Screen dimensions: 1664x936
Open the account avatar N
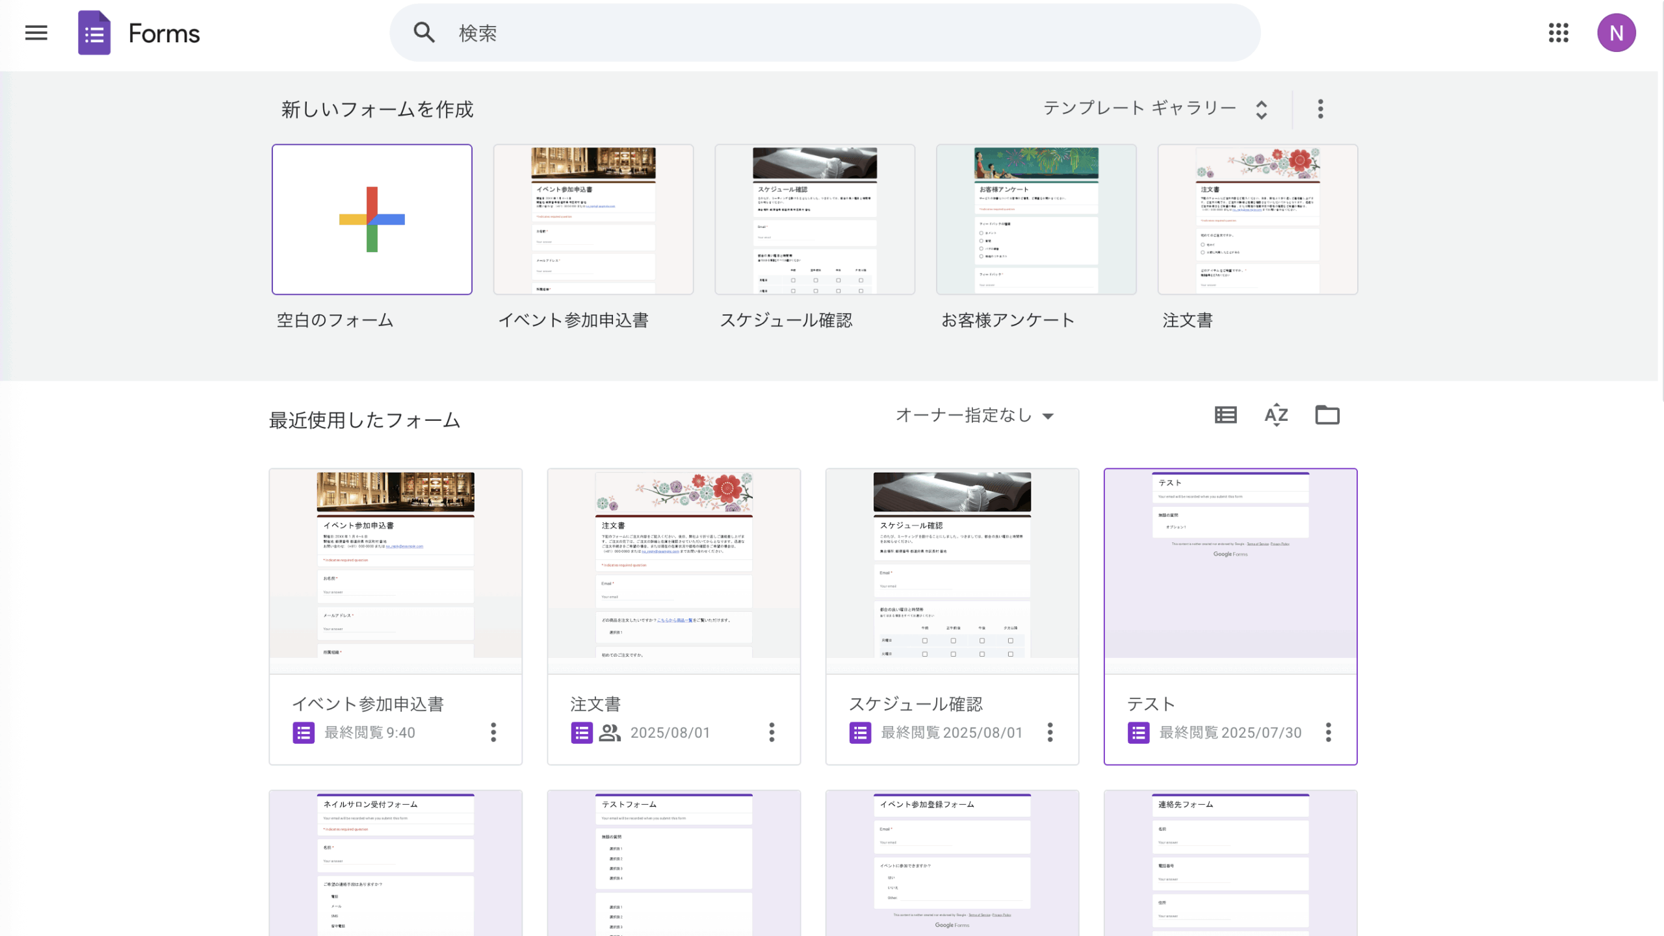pyautogui.click(x=1616, y=32)
